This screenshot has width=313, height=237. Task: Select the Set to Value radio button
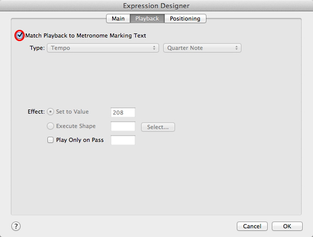[50, 112]
